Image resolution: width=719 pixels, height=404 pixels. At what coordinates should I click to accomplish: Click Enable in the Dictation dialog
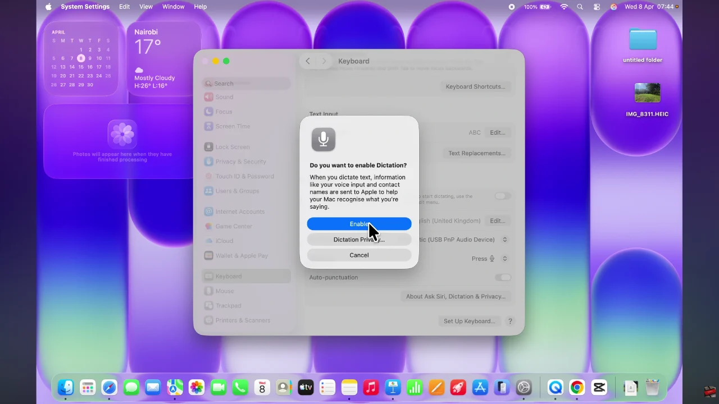[x=359, y=223]
